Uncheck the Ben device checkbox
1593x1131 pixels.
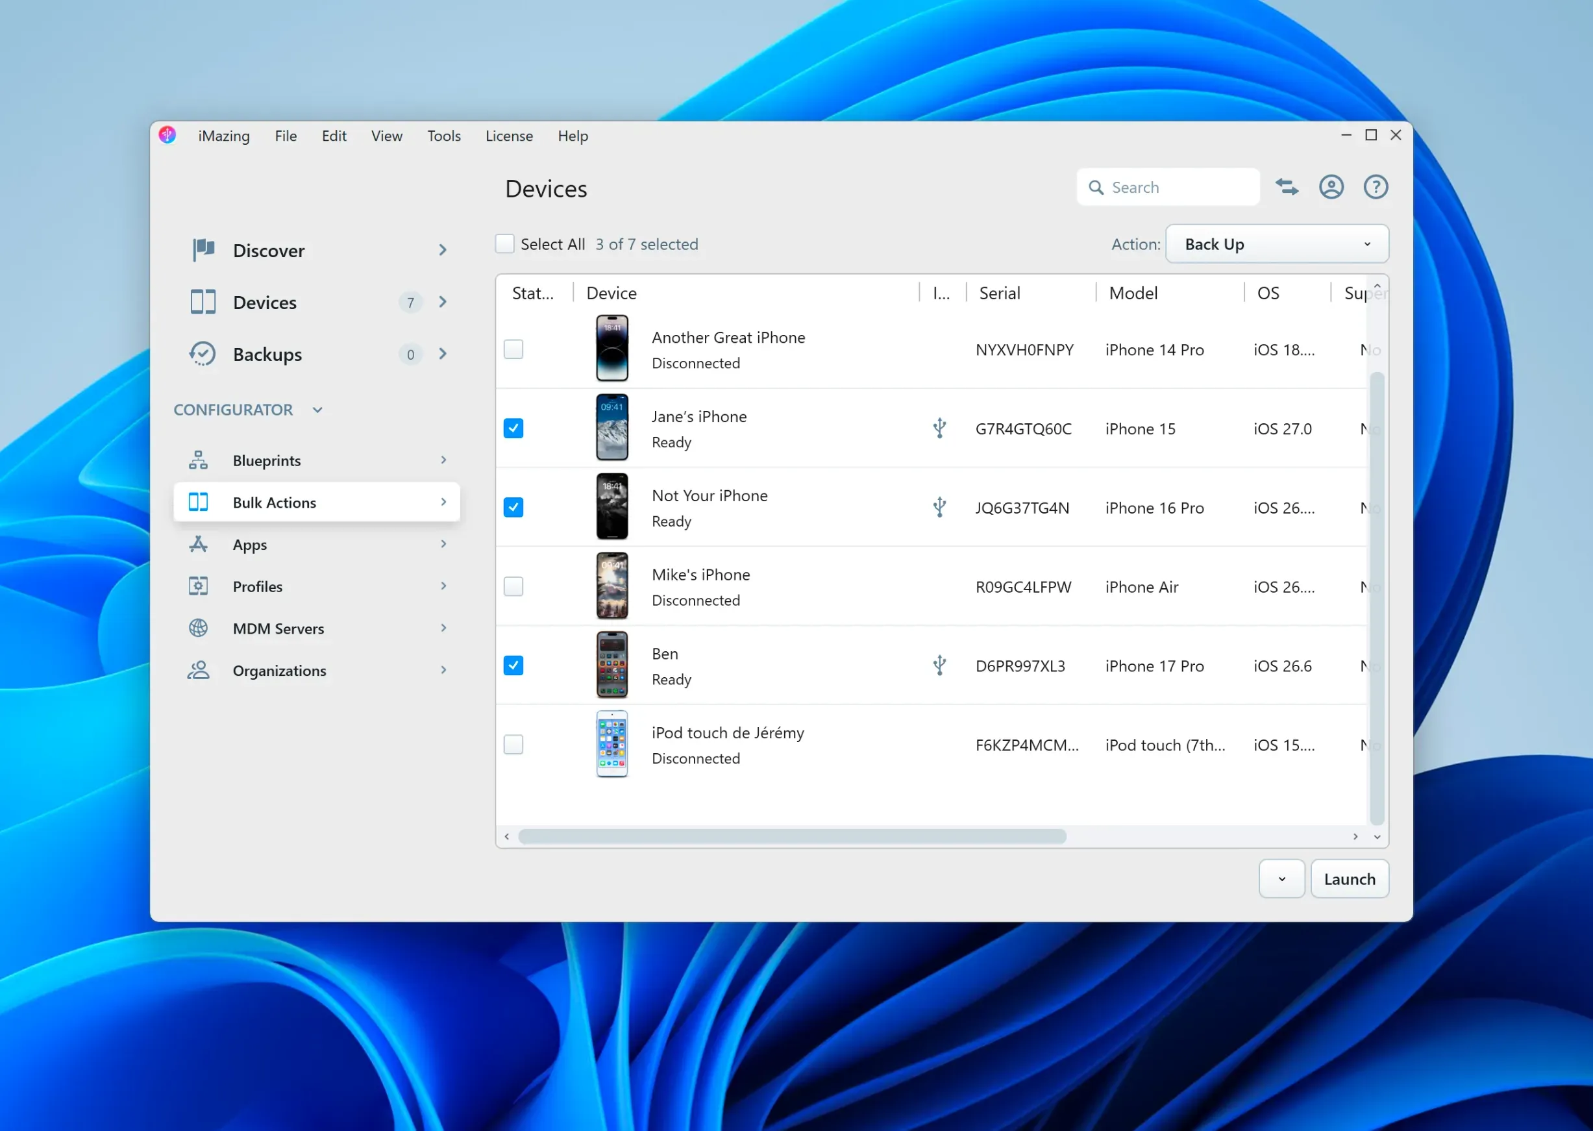(514, 665)
